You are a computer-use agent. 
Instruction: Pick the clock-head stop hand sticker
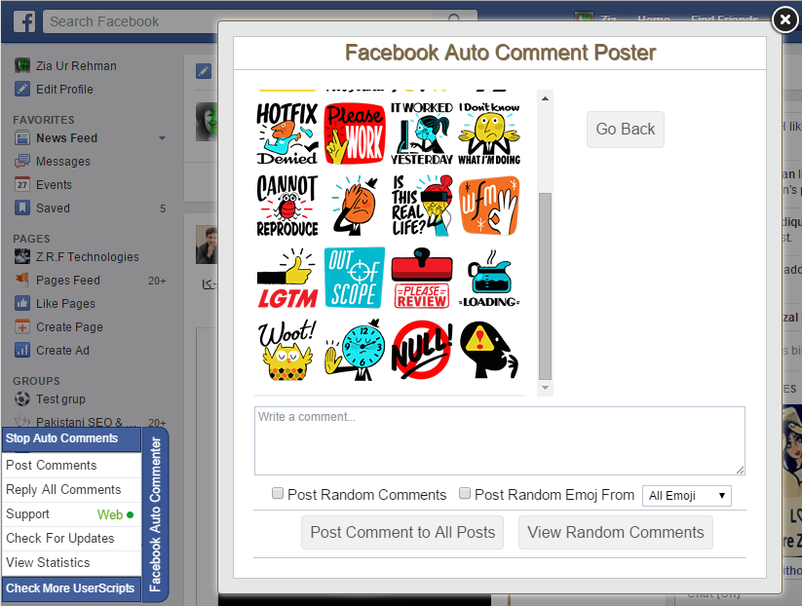[x=355, y=351]
